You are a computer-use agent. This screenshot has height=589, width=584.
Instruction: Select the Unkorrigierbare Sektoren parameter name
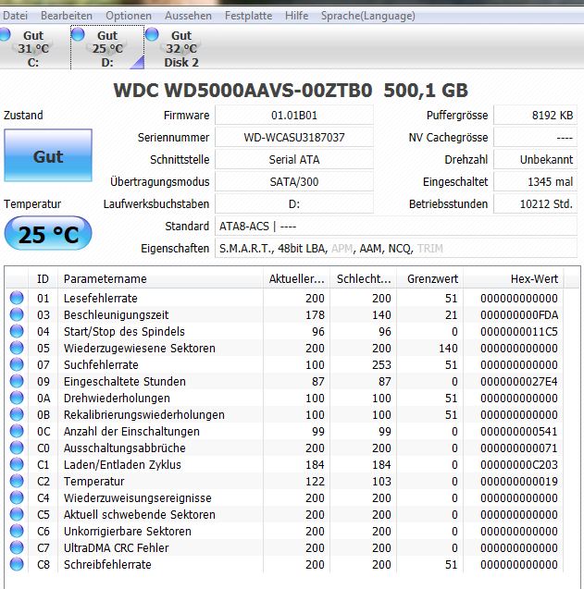tap(128, 531)
